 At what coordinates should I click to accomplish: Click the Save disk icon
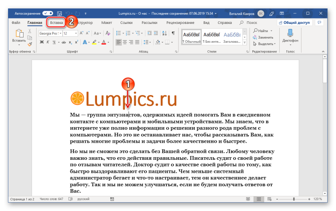click(x=60, y=13)
